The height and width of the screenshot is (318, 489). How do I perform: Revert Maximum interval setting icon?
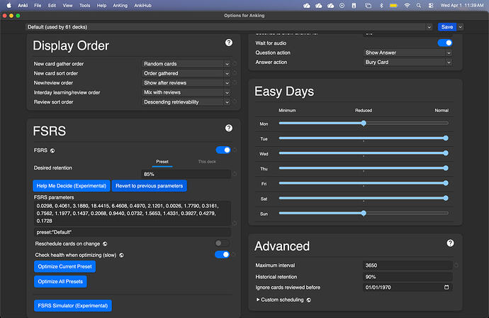click(456, 265)
